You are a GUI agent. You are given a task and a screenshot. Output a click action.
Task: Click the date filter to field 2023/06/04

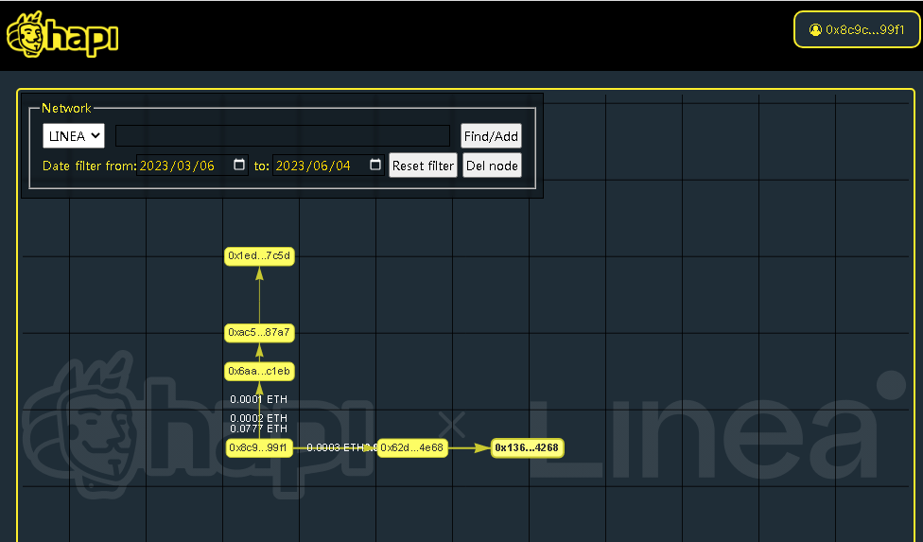[x=328, y=166]
